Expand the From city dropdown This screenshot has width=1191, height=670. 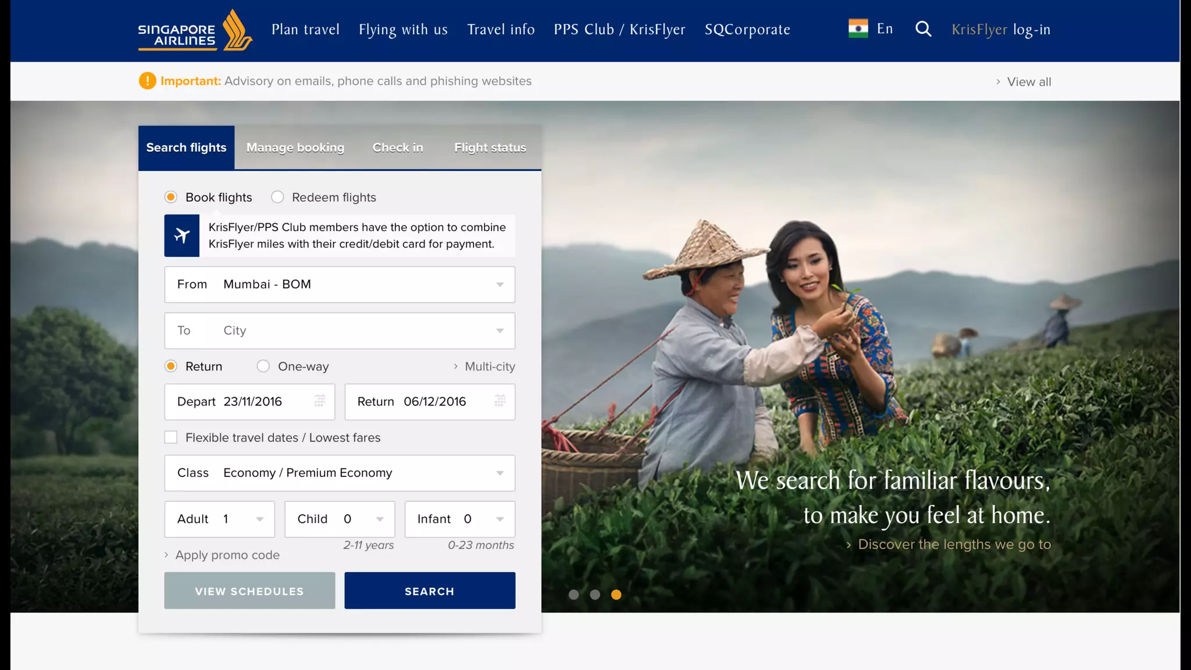click(500, 284)
